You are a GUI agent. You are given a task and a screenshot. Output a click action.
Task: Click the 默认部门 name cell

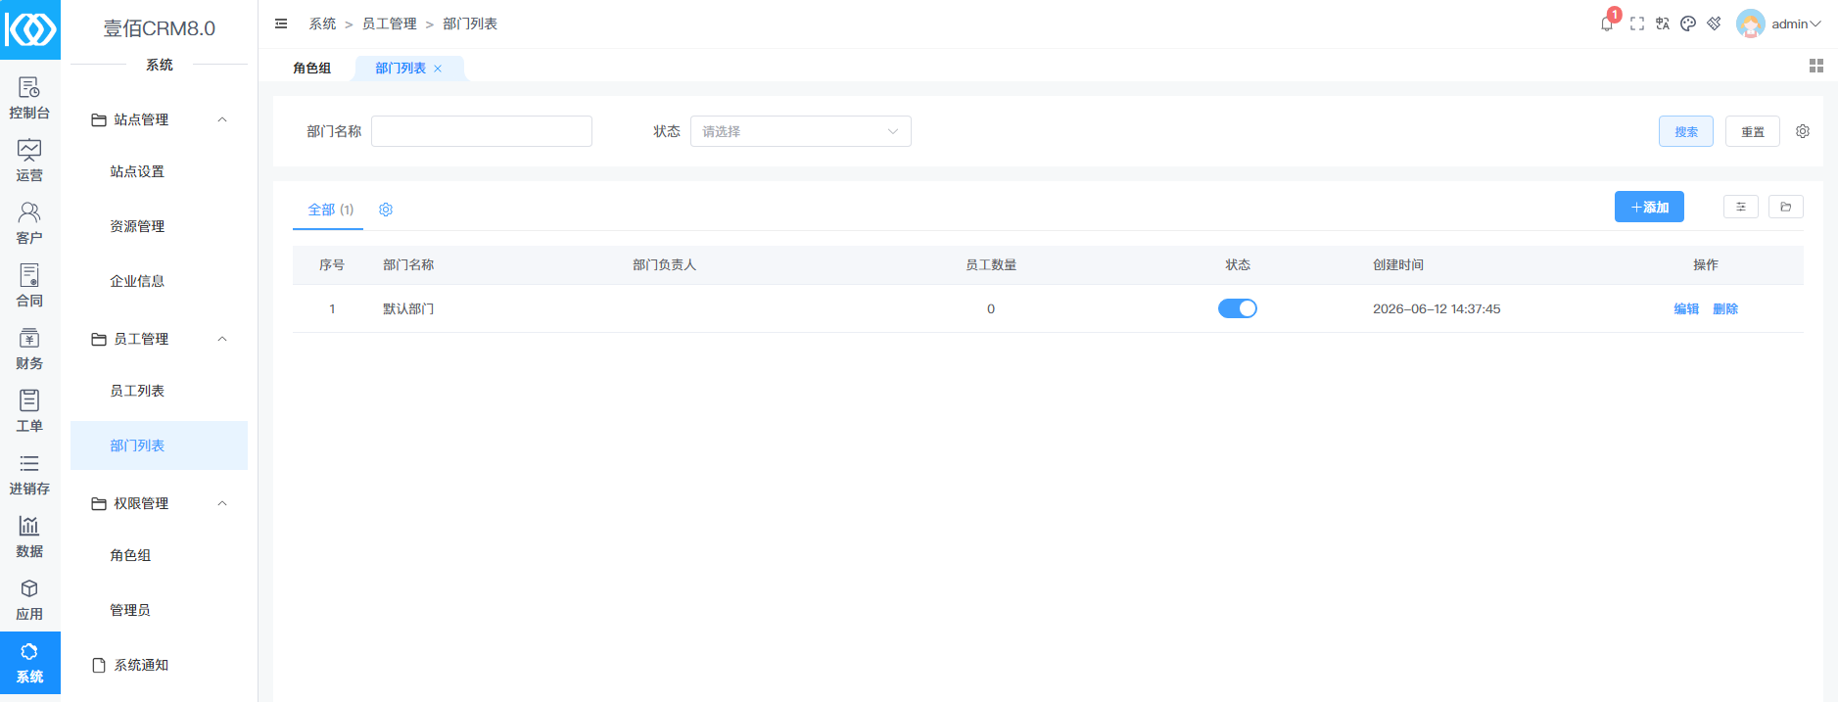point(408,308)
